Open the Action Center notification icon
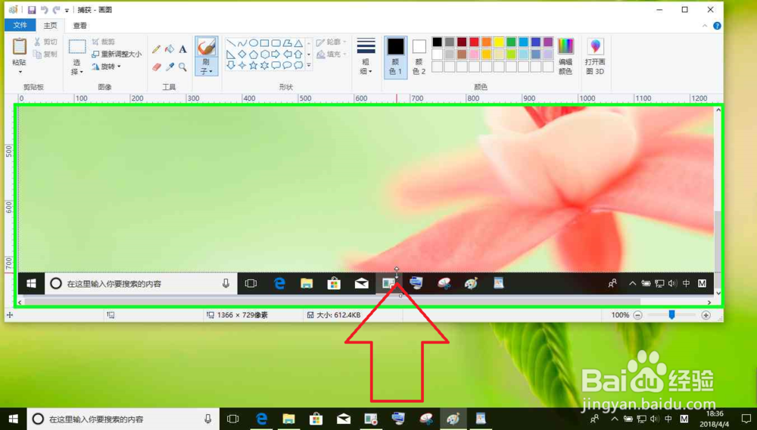The height and width of the screenshot is (430, 757). click(x=746, y=419)
